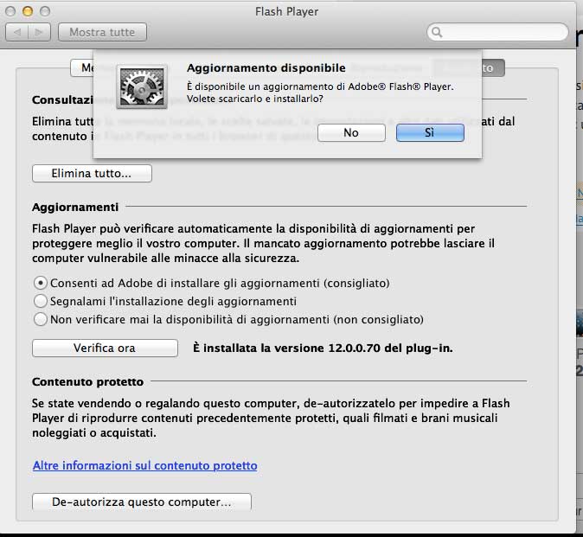Select the selected rightmost tab ending in 'to'

[493, 67]
